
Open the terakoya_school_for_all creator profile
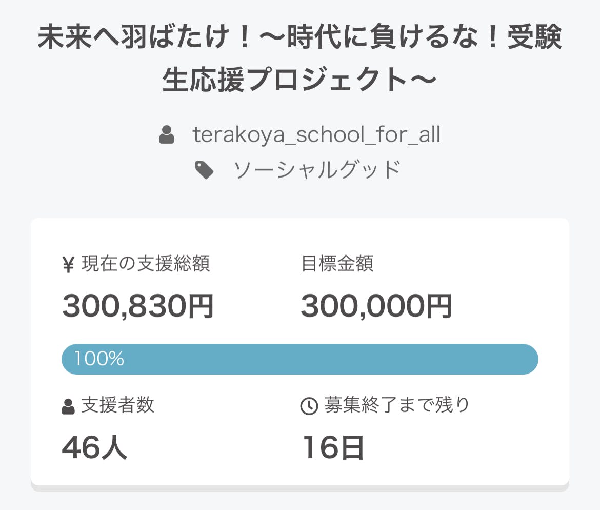(316, 135)
